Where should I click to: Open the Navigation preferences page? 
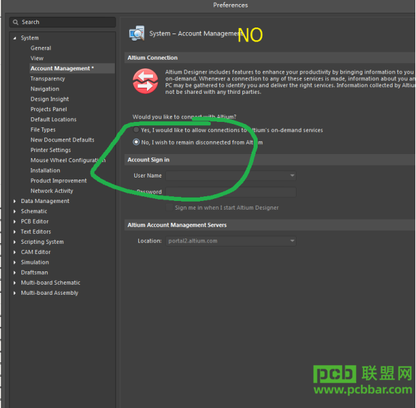click(x=45, y=88)
